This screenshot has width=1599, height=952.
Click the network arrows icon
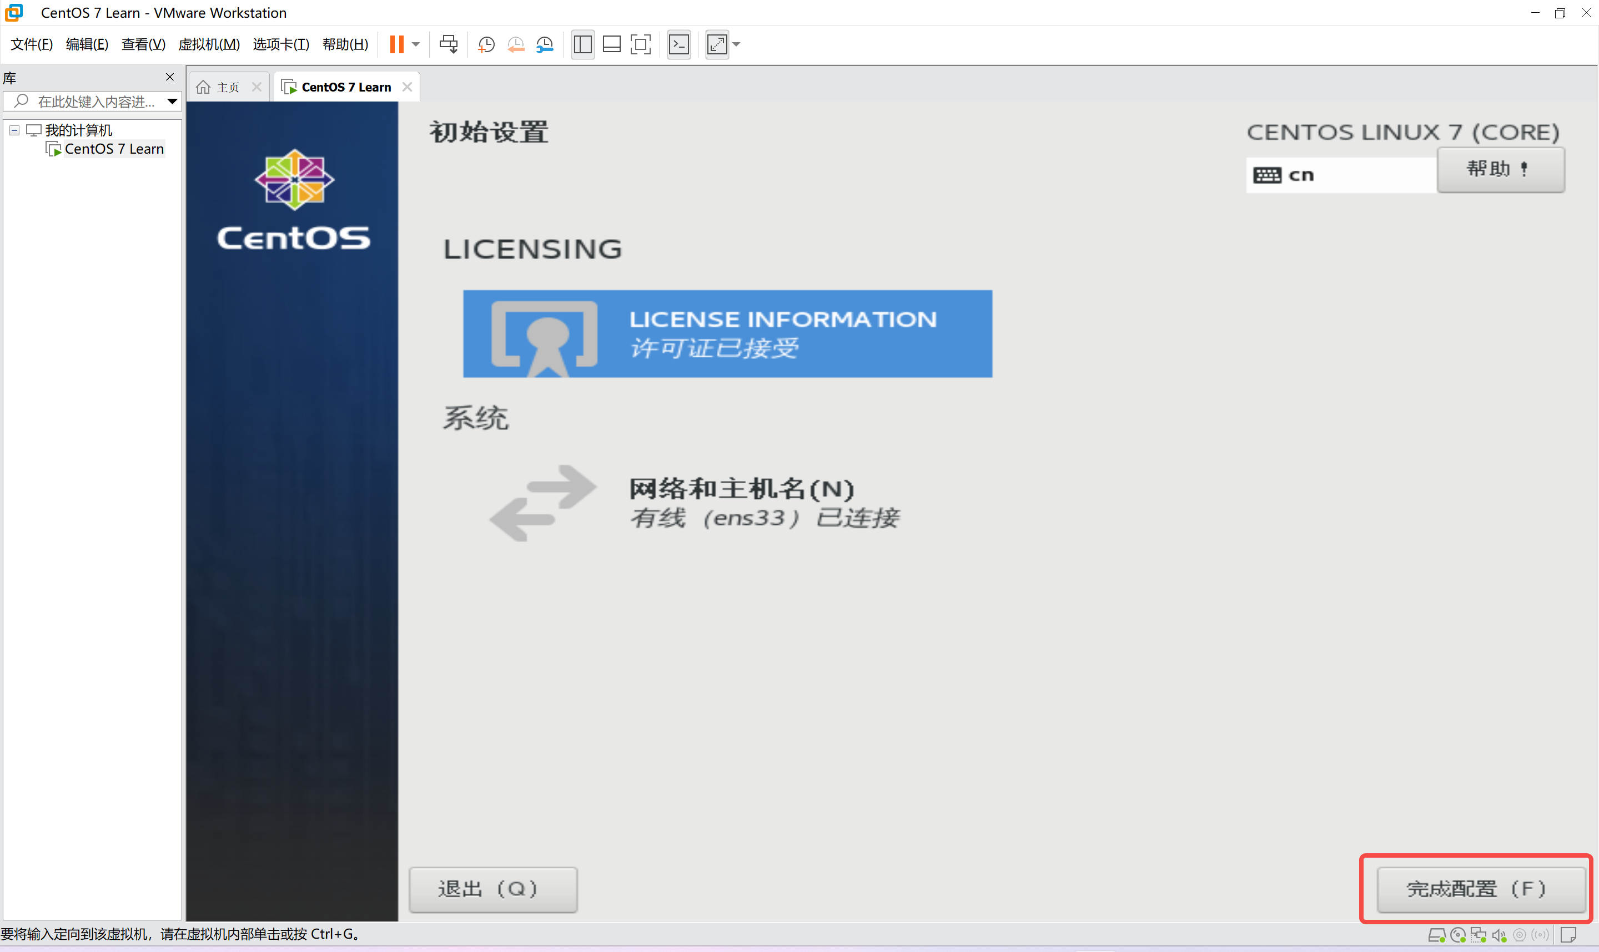point(543,503)
